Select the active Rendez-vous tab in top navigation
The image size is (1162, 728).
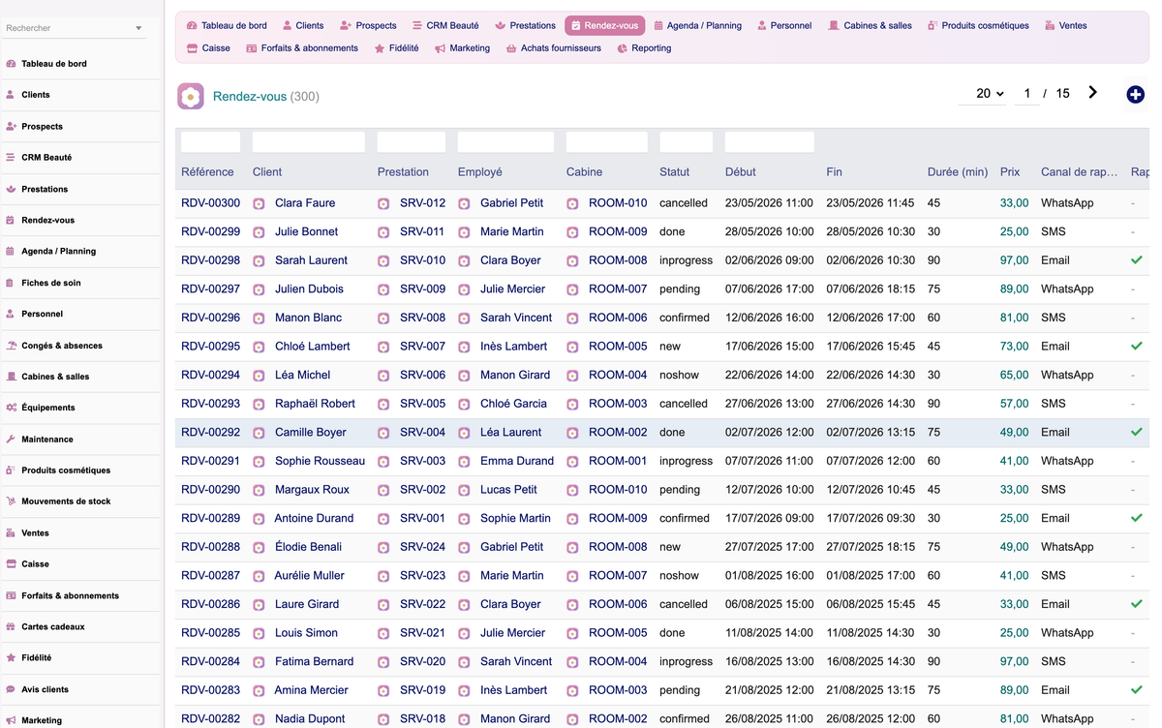click(604, 25)
